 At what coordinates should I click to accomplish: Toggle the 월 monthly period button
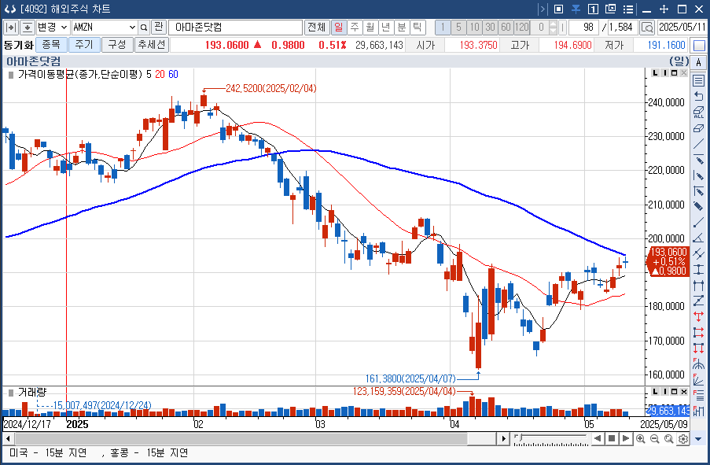(370, 28)
